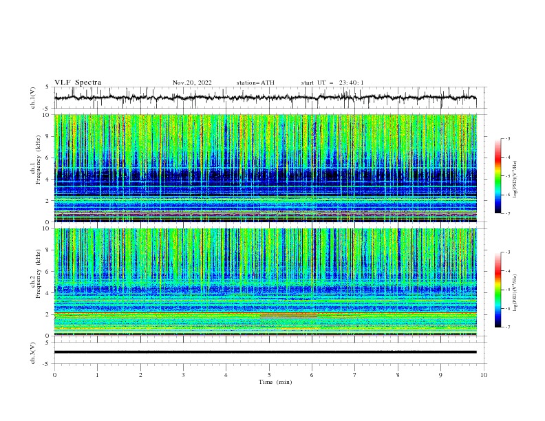This screenshot has width=545, height=421.
Task: Click the '10' tick on the time axis
Action: point(484,375)
